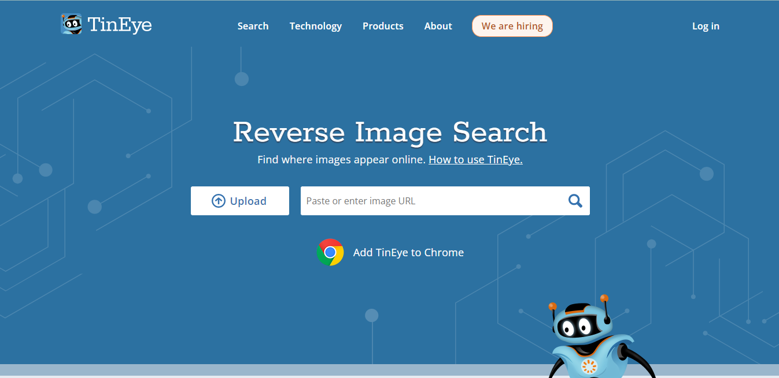Click the Chrome browser icon
The height and width of the screenshot is (378, 779).
point(330,252)
